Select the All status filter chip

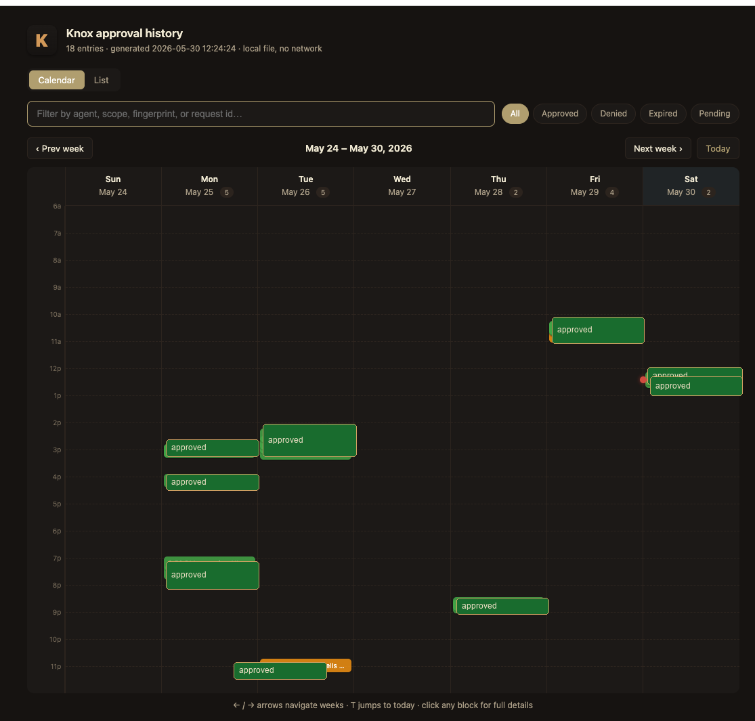coord(515,114)
